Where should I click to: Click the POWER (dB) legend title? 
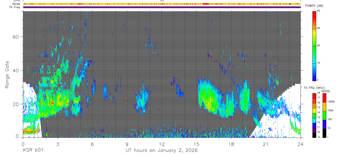click(x=314, y=6)
